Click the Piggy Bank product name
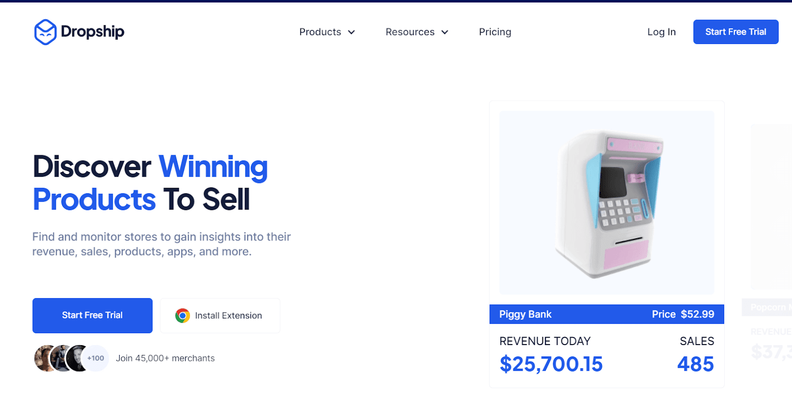Screen dimensions: 792x398 coord(525,314)
